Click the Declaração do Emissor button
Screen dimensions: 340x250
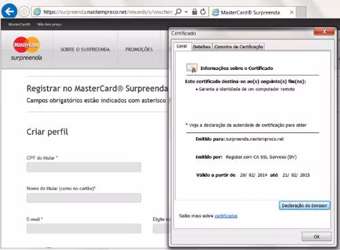[305, 205]
